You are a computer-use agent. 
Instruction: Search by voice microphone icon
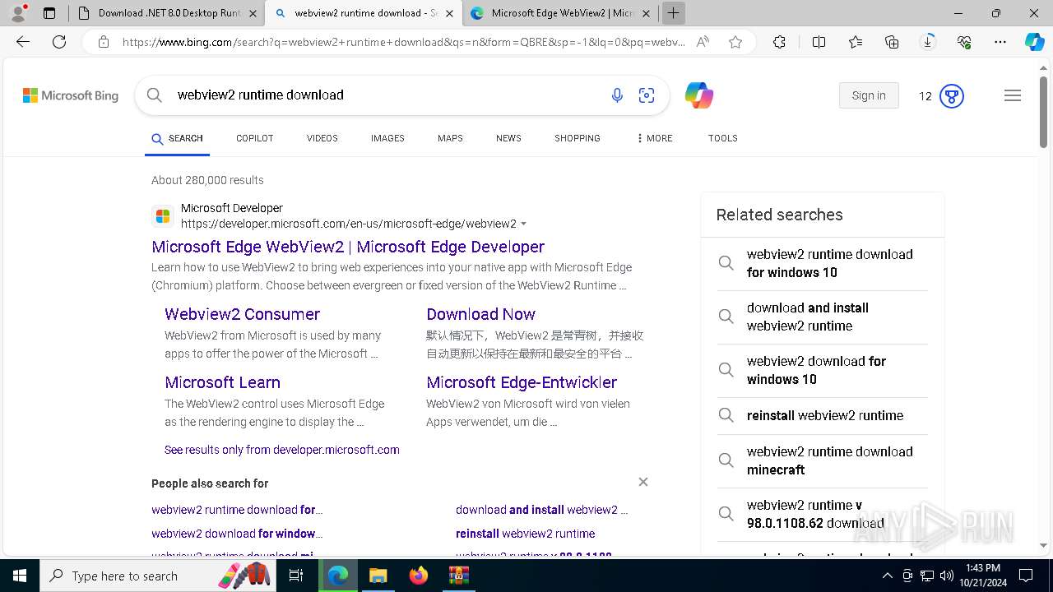(617, 95)
